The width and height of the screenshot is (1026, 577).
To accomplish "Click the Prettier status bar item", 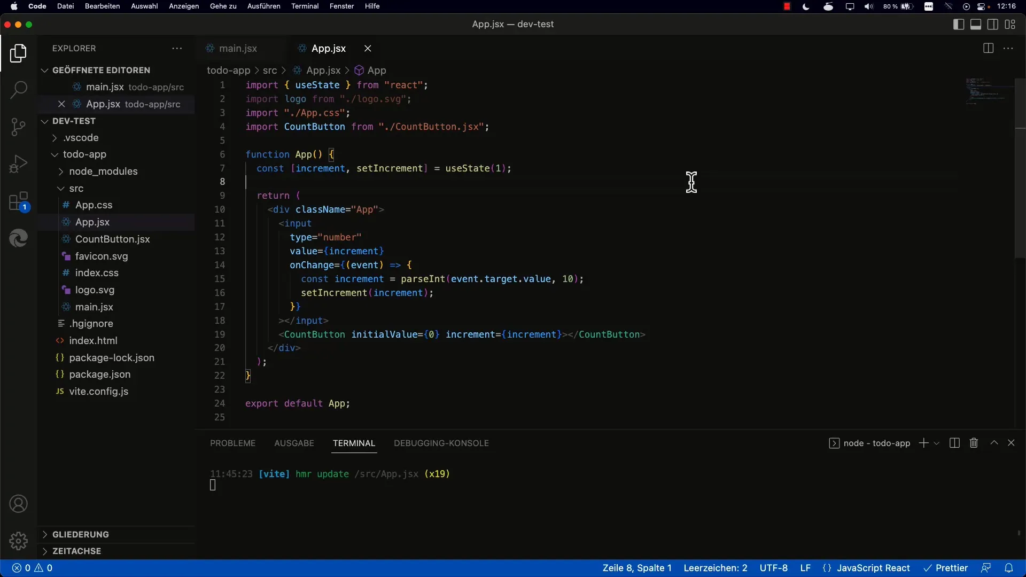I will point(946,568).
